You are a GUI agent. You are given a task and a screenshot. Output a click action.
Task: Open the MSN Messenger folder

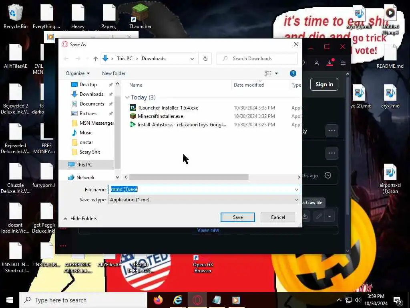(x=96, y=123)
